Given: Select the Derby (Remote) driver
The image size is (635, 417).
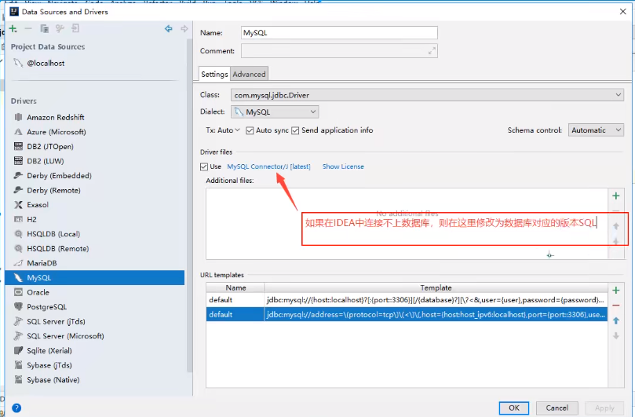Looking at the screenshot, I should click(x=95, y=190).
